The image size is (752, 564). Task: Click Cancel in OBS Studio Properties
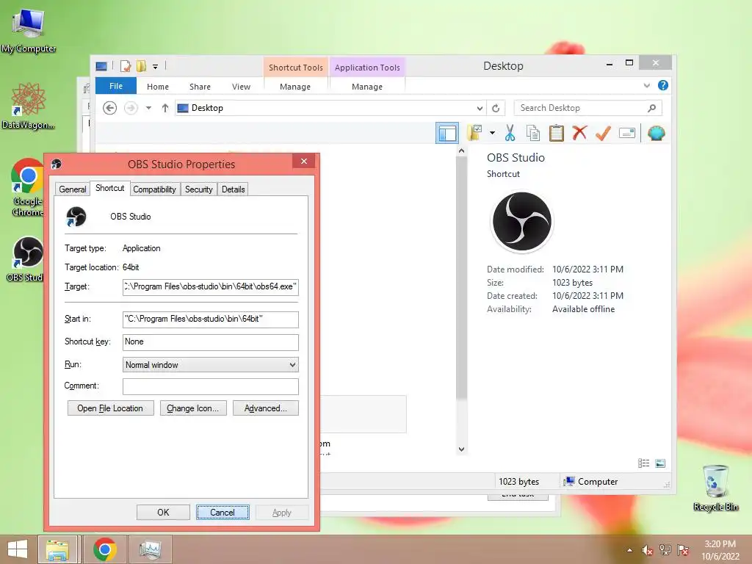[x=223, y=512]
